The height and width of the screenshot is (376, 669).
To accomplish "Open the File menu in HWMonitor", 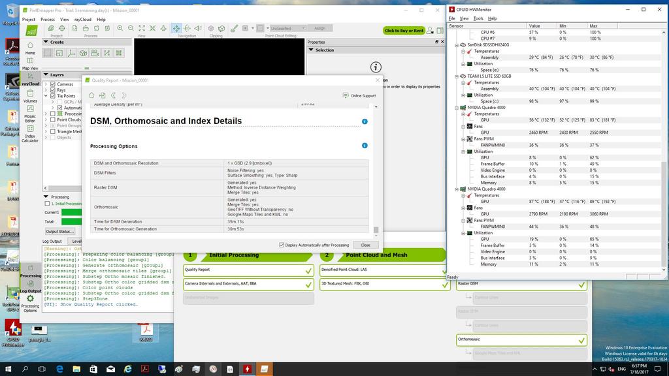I will tap(452, 18).
